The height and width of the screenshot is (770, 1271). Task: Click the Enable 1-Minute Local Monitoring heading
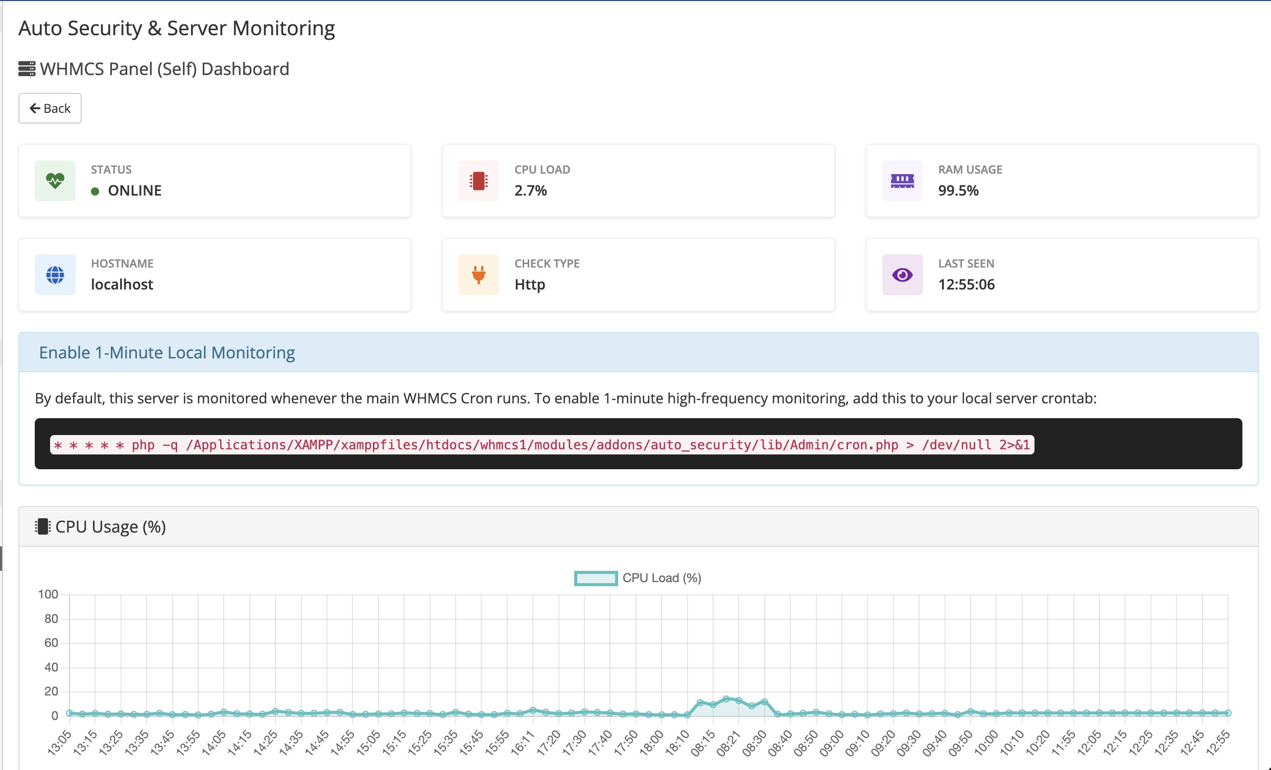point(167,352)
